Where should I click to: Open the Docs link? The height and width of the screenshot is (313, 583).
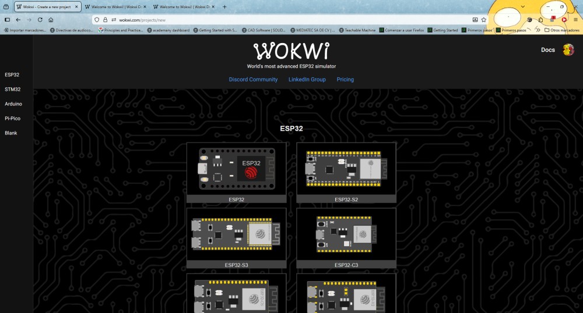pos(547,49)
